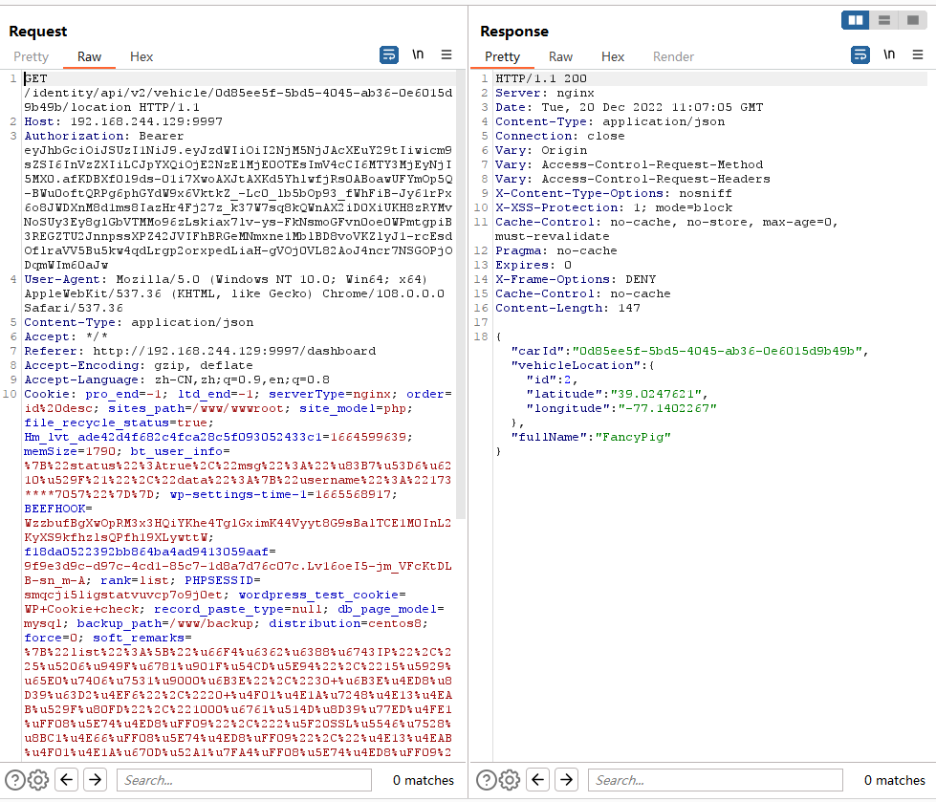
Task: Click the PHPSESSID cookie name
Action: tap(219, 580)
